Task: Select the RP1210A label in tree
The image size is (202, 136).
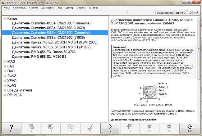Action: (x=15, y=95)
